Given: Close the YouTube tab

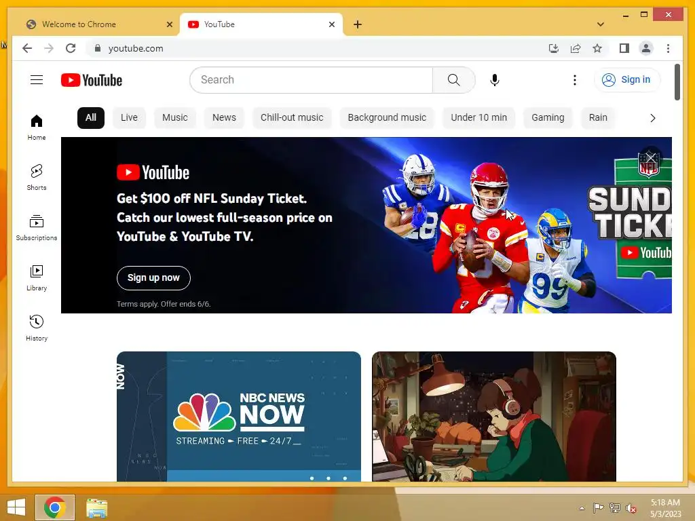Looking at the screenshot, I should pyautogui.click(x=331, y=24).
